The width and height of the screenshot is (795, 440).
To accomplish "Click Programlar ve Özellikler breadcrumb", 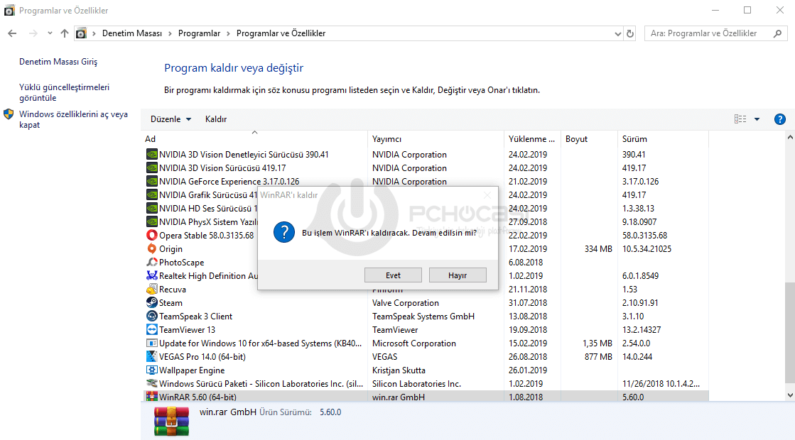I will [x=281, y=33].
